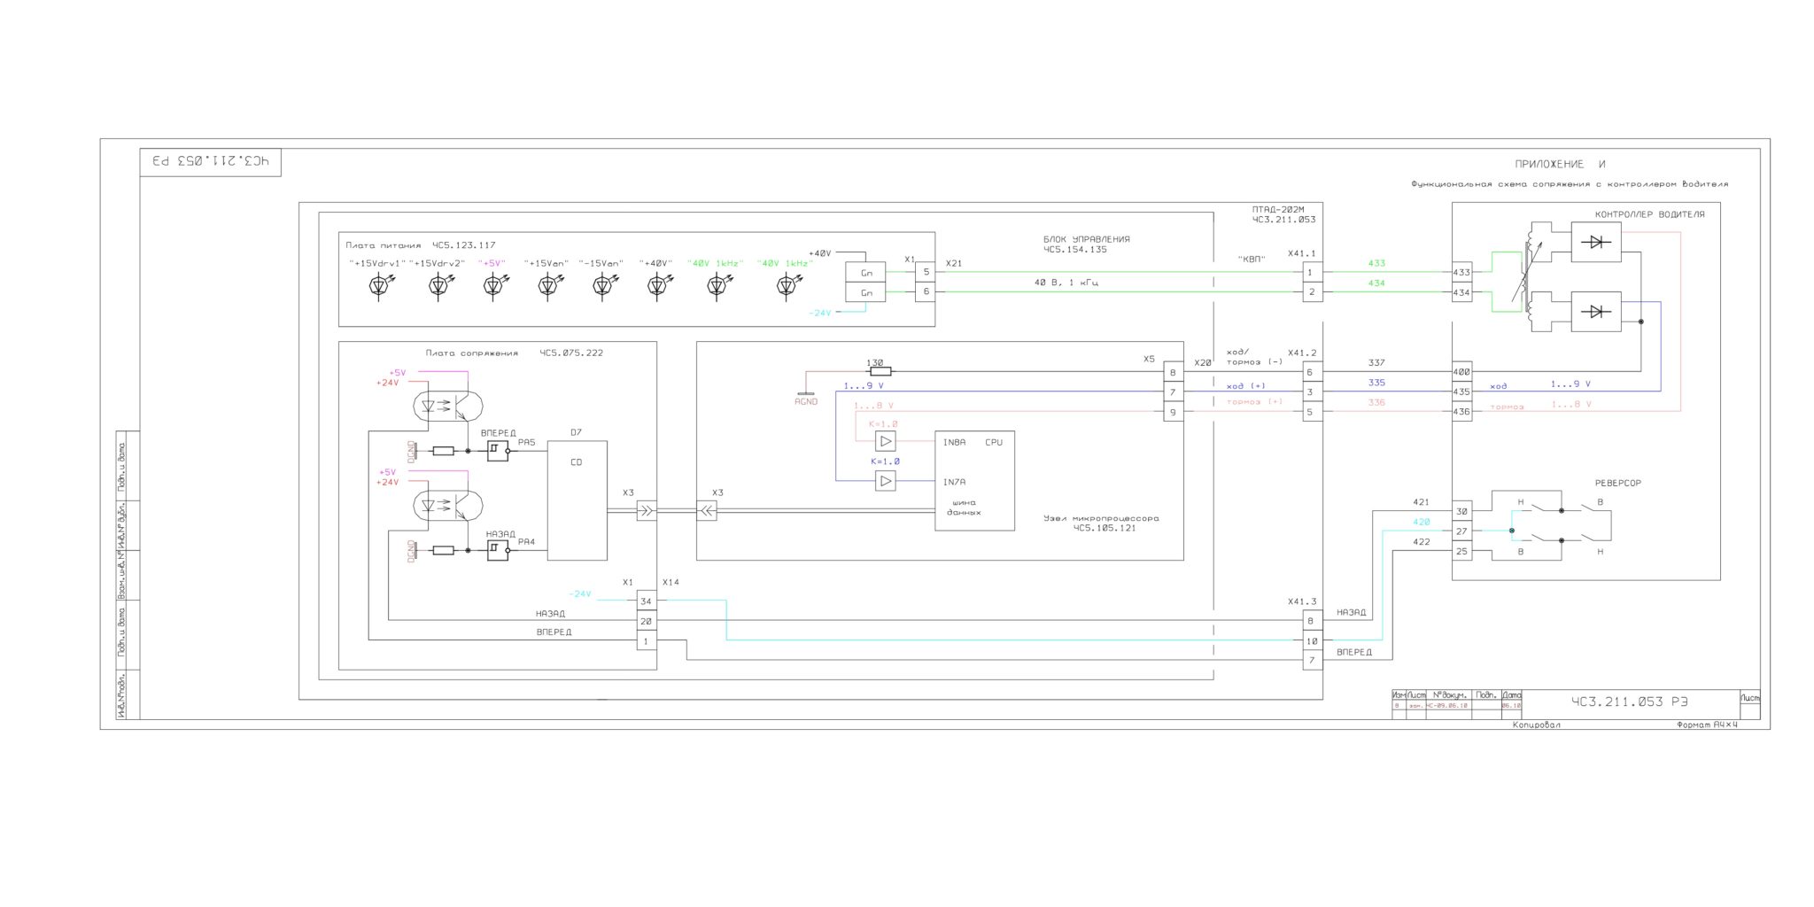Select the upper optocoupler feeding ВПЕРЕД
The width and height of the screenshot is (1814, 907).
point(448,406)
